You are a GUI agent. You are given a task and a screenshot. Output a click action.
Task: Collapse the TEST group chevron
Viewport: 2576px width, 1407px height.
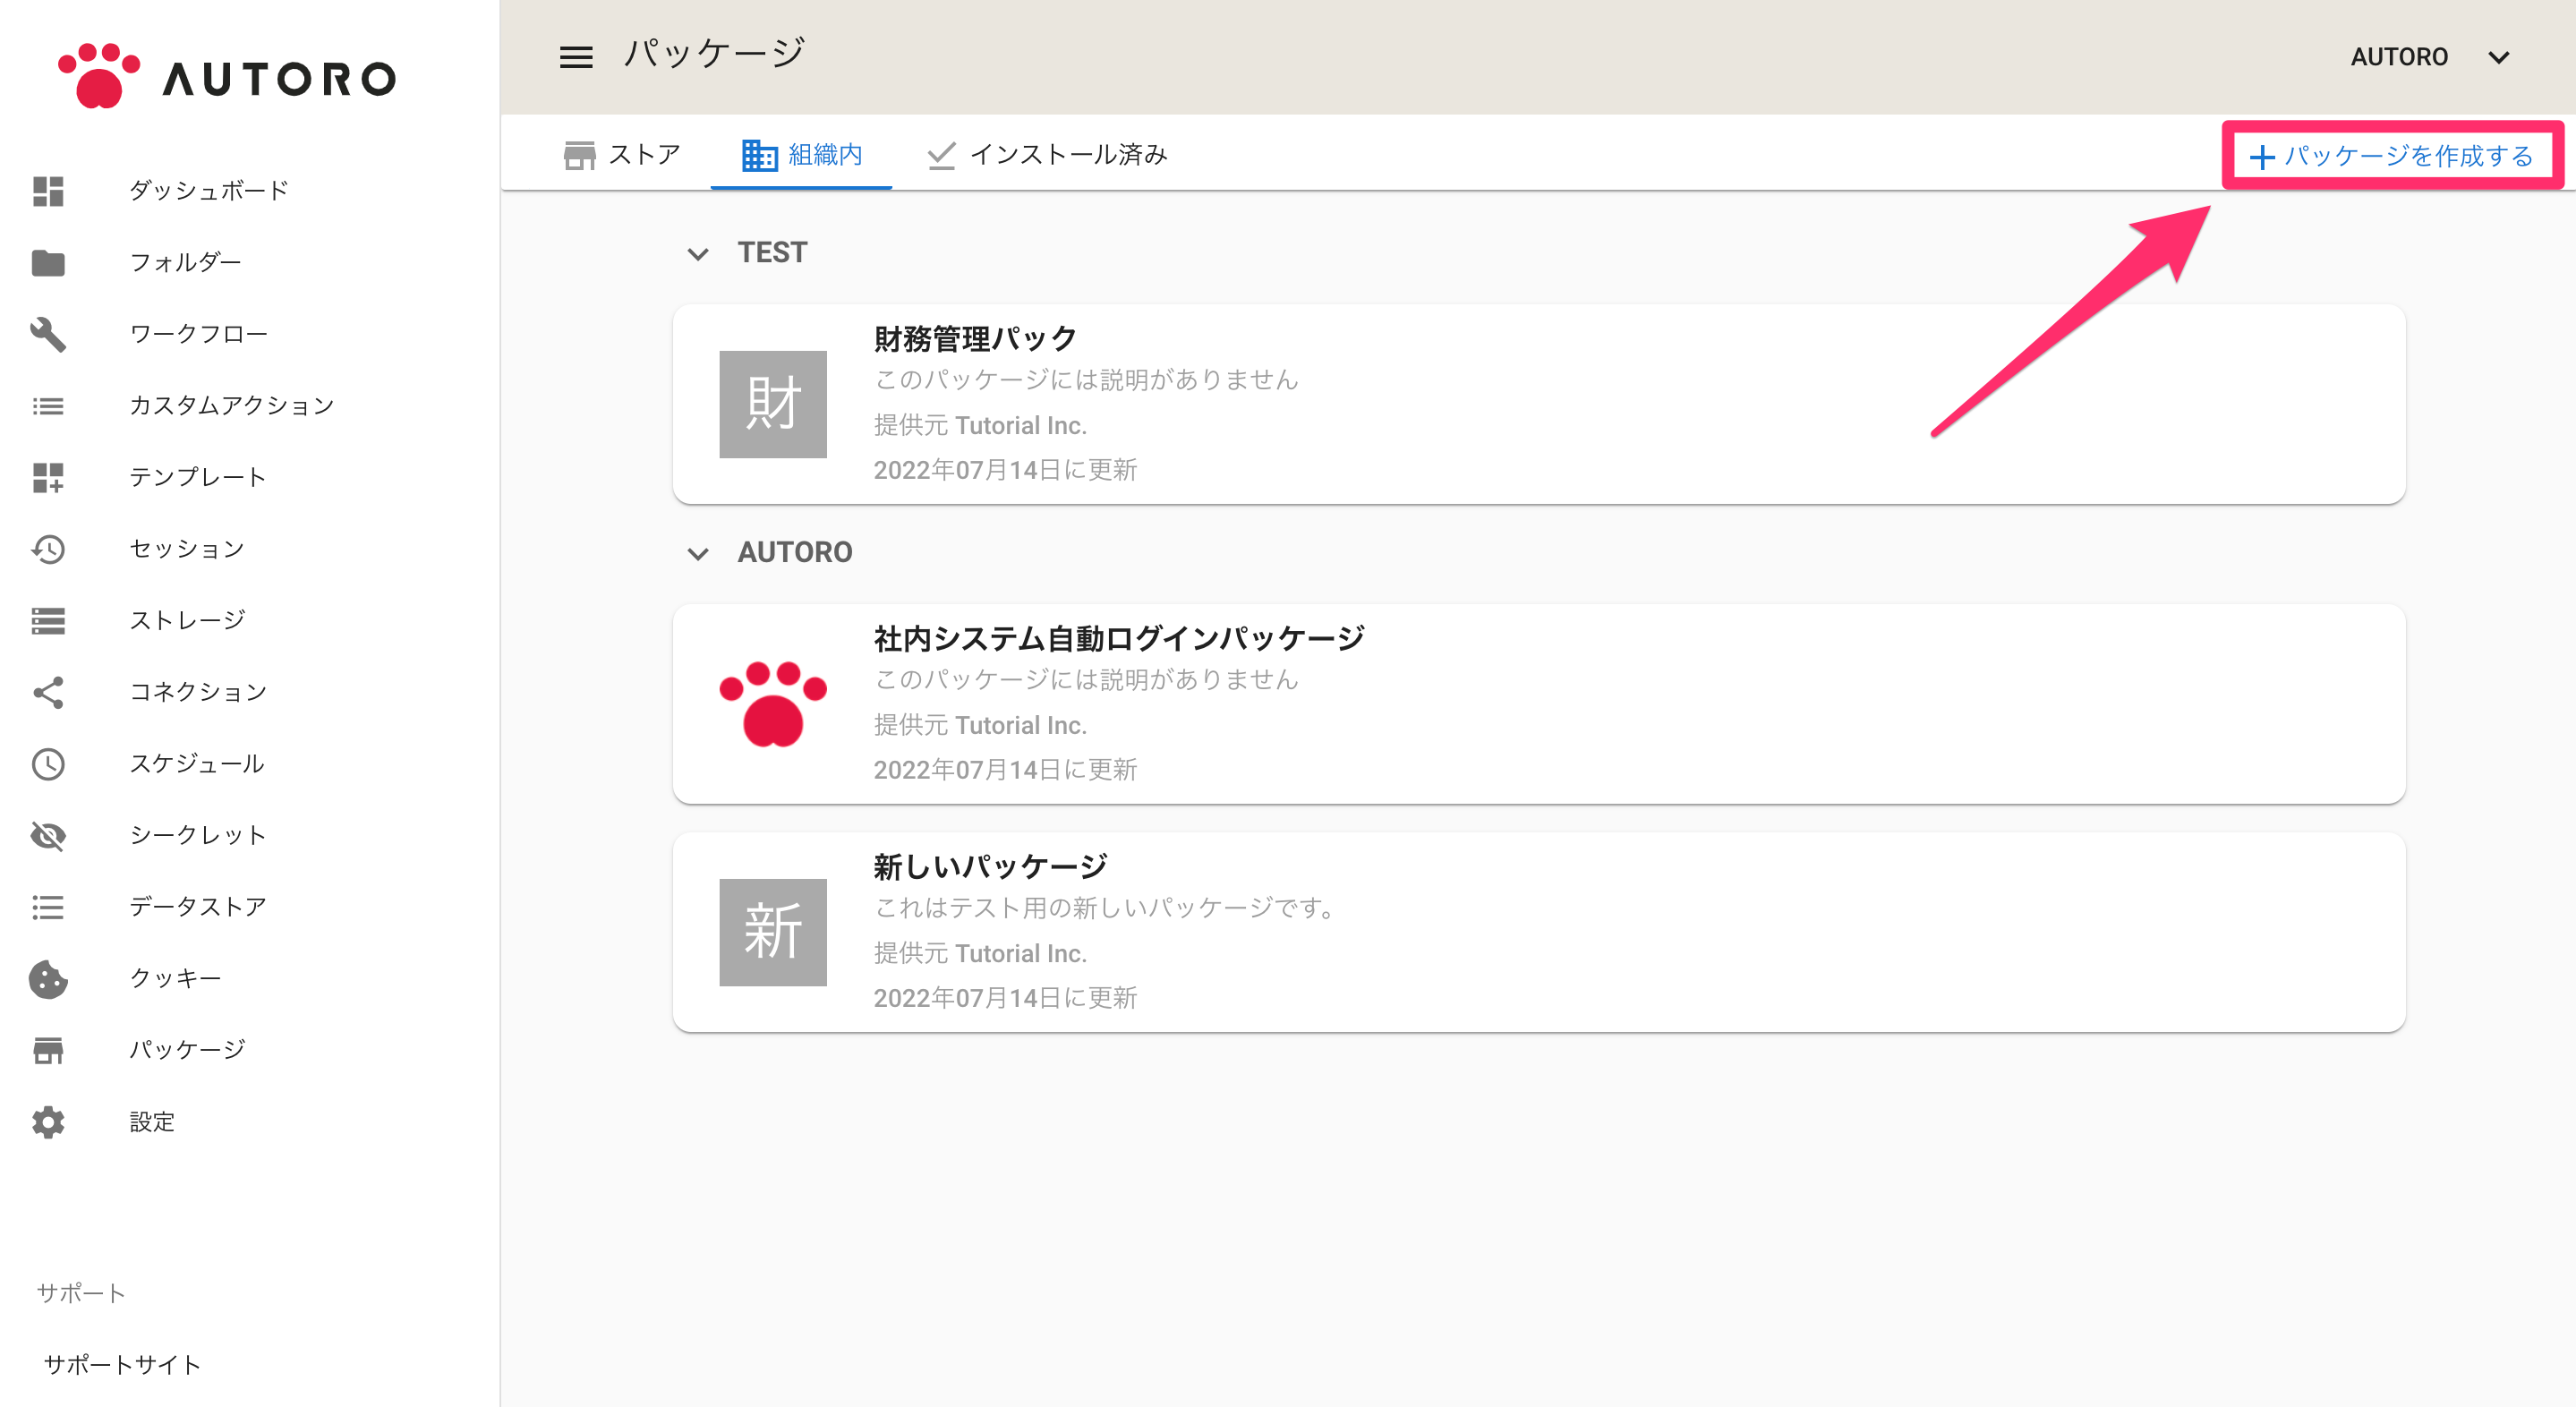pyautogui.click(x=698, y=254)
